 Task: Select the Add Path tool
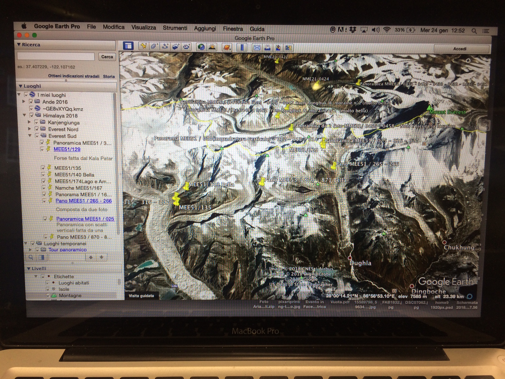pyautogui.click(x=165, y=46)
